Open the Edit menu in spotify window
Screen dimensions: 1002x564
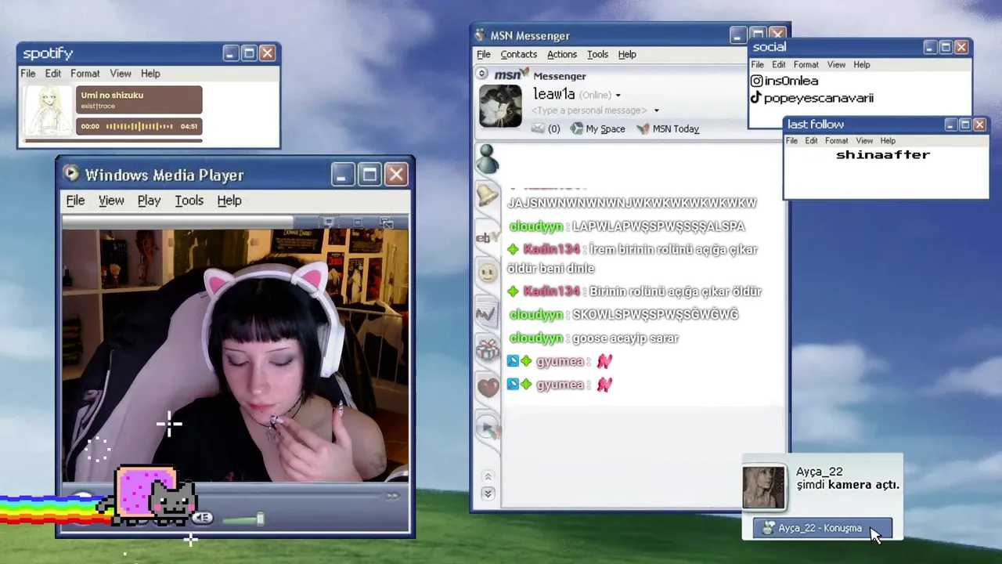point(52,74)
